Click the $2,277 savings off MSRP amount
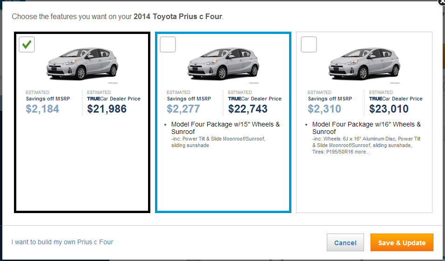The image size is (445, 261). coord(183,109)
